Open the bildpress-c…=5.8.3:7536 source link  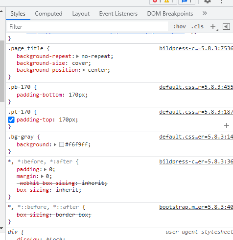[x=196, y=48]
